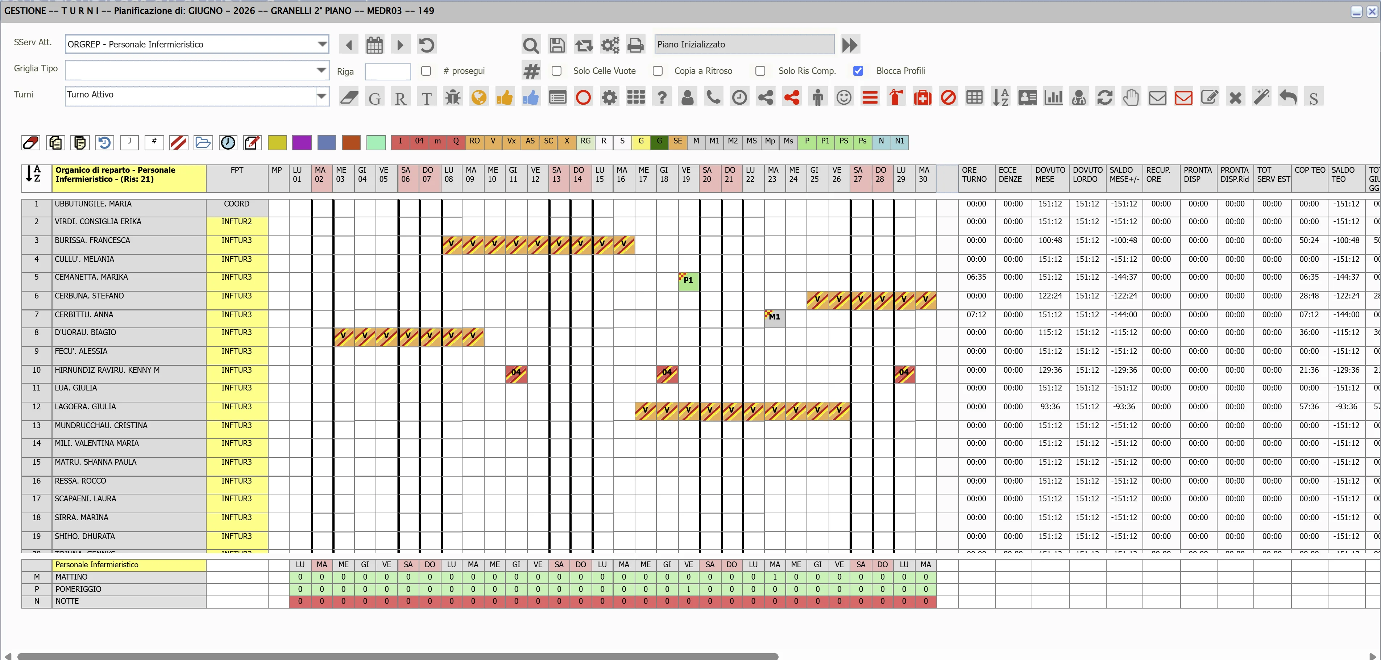Viewport: 1381px width, 660px height.
Task: Select the N1 night shift code
Action: pyautogui.click(x=900, y=142)
